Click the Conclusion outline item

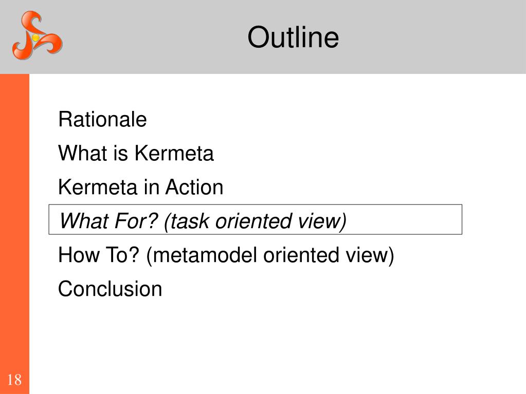(110, 289)
